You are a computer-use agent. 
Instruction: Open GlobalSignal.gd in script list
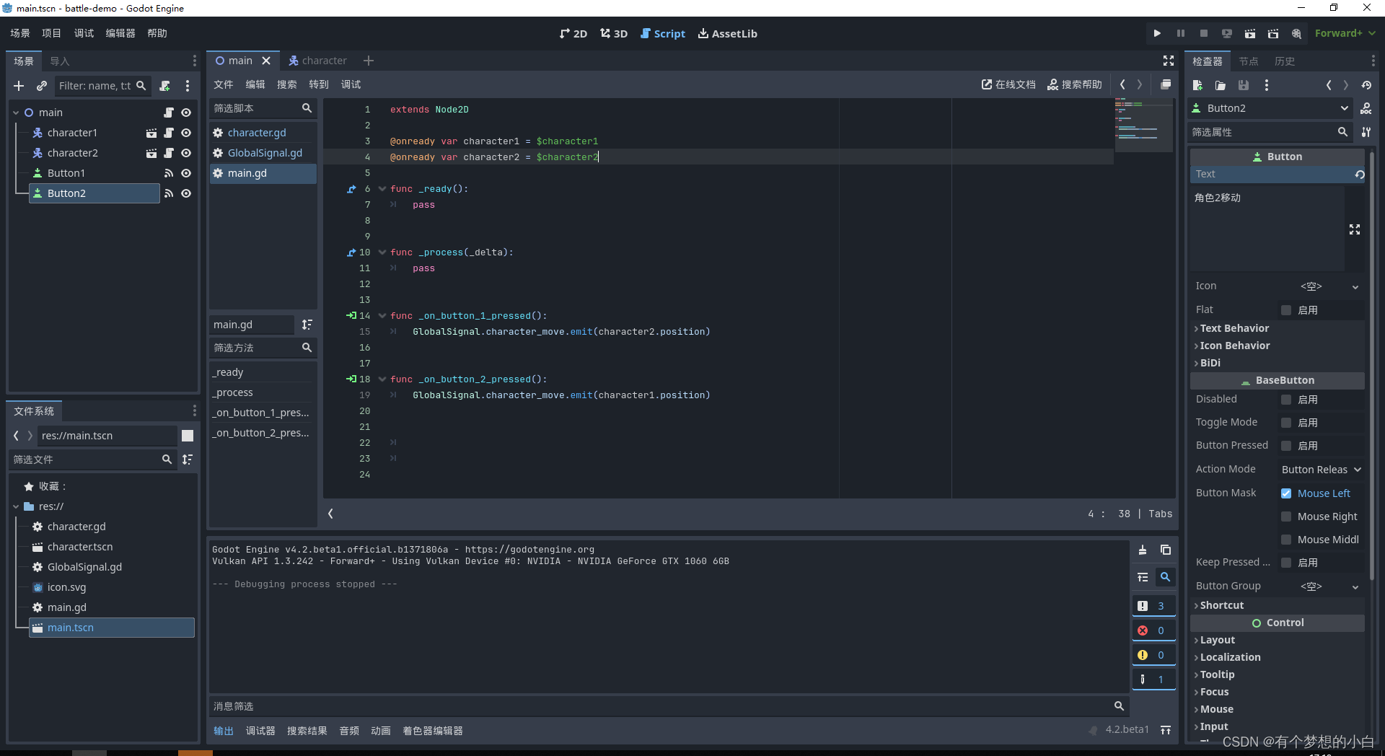click(x=263, y=153)
